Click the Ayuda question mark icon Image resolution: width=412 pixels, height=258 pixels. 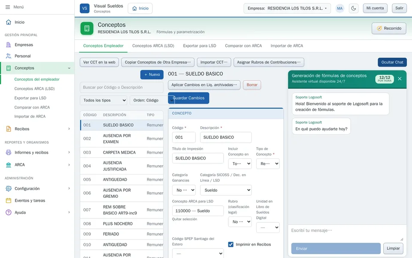tap(9, 212)
